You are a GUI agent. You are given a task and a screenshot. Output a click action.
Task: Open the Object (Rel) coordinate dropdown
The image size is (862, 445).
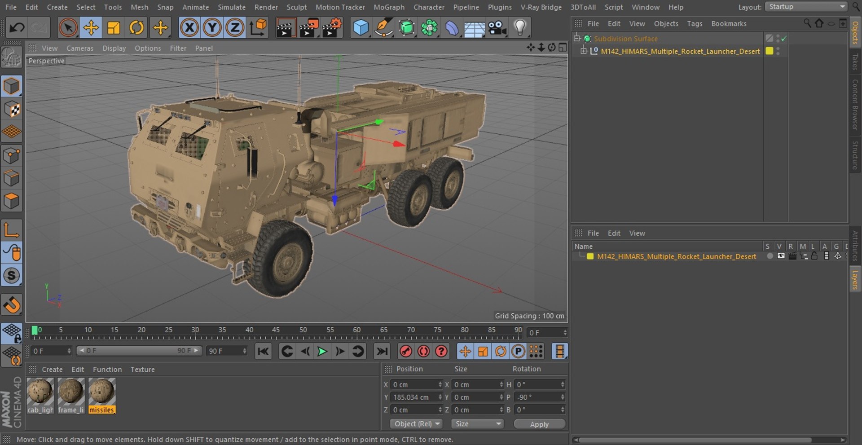coord(416,424)
